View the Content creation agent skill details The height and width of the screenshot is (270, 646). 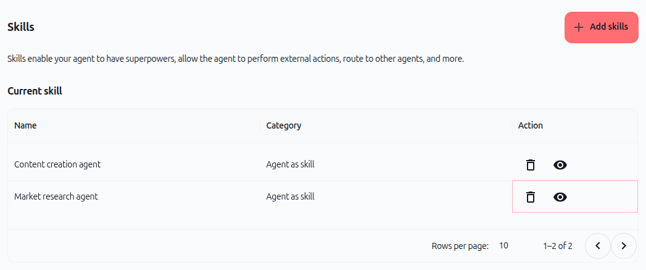pyautogui.click(x=560, y=165)
